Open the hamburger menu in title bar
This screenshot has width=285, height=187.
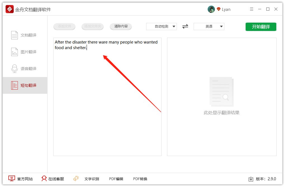[x=251, y=9]
